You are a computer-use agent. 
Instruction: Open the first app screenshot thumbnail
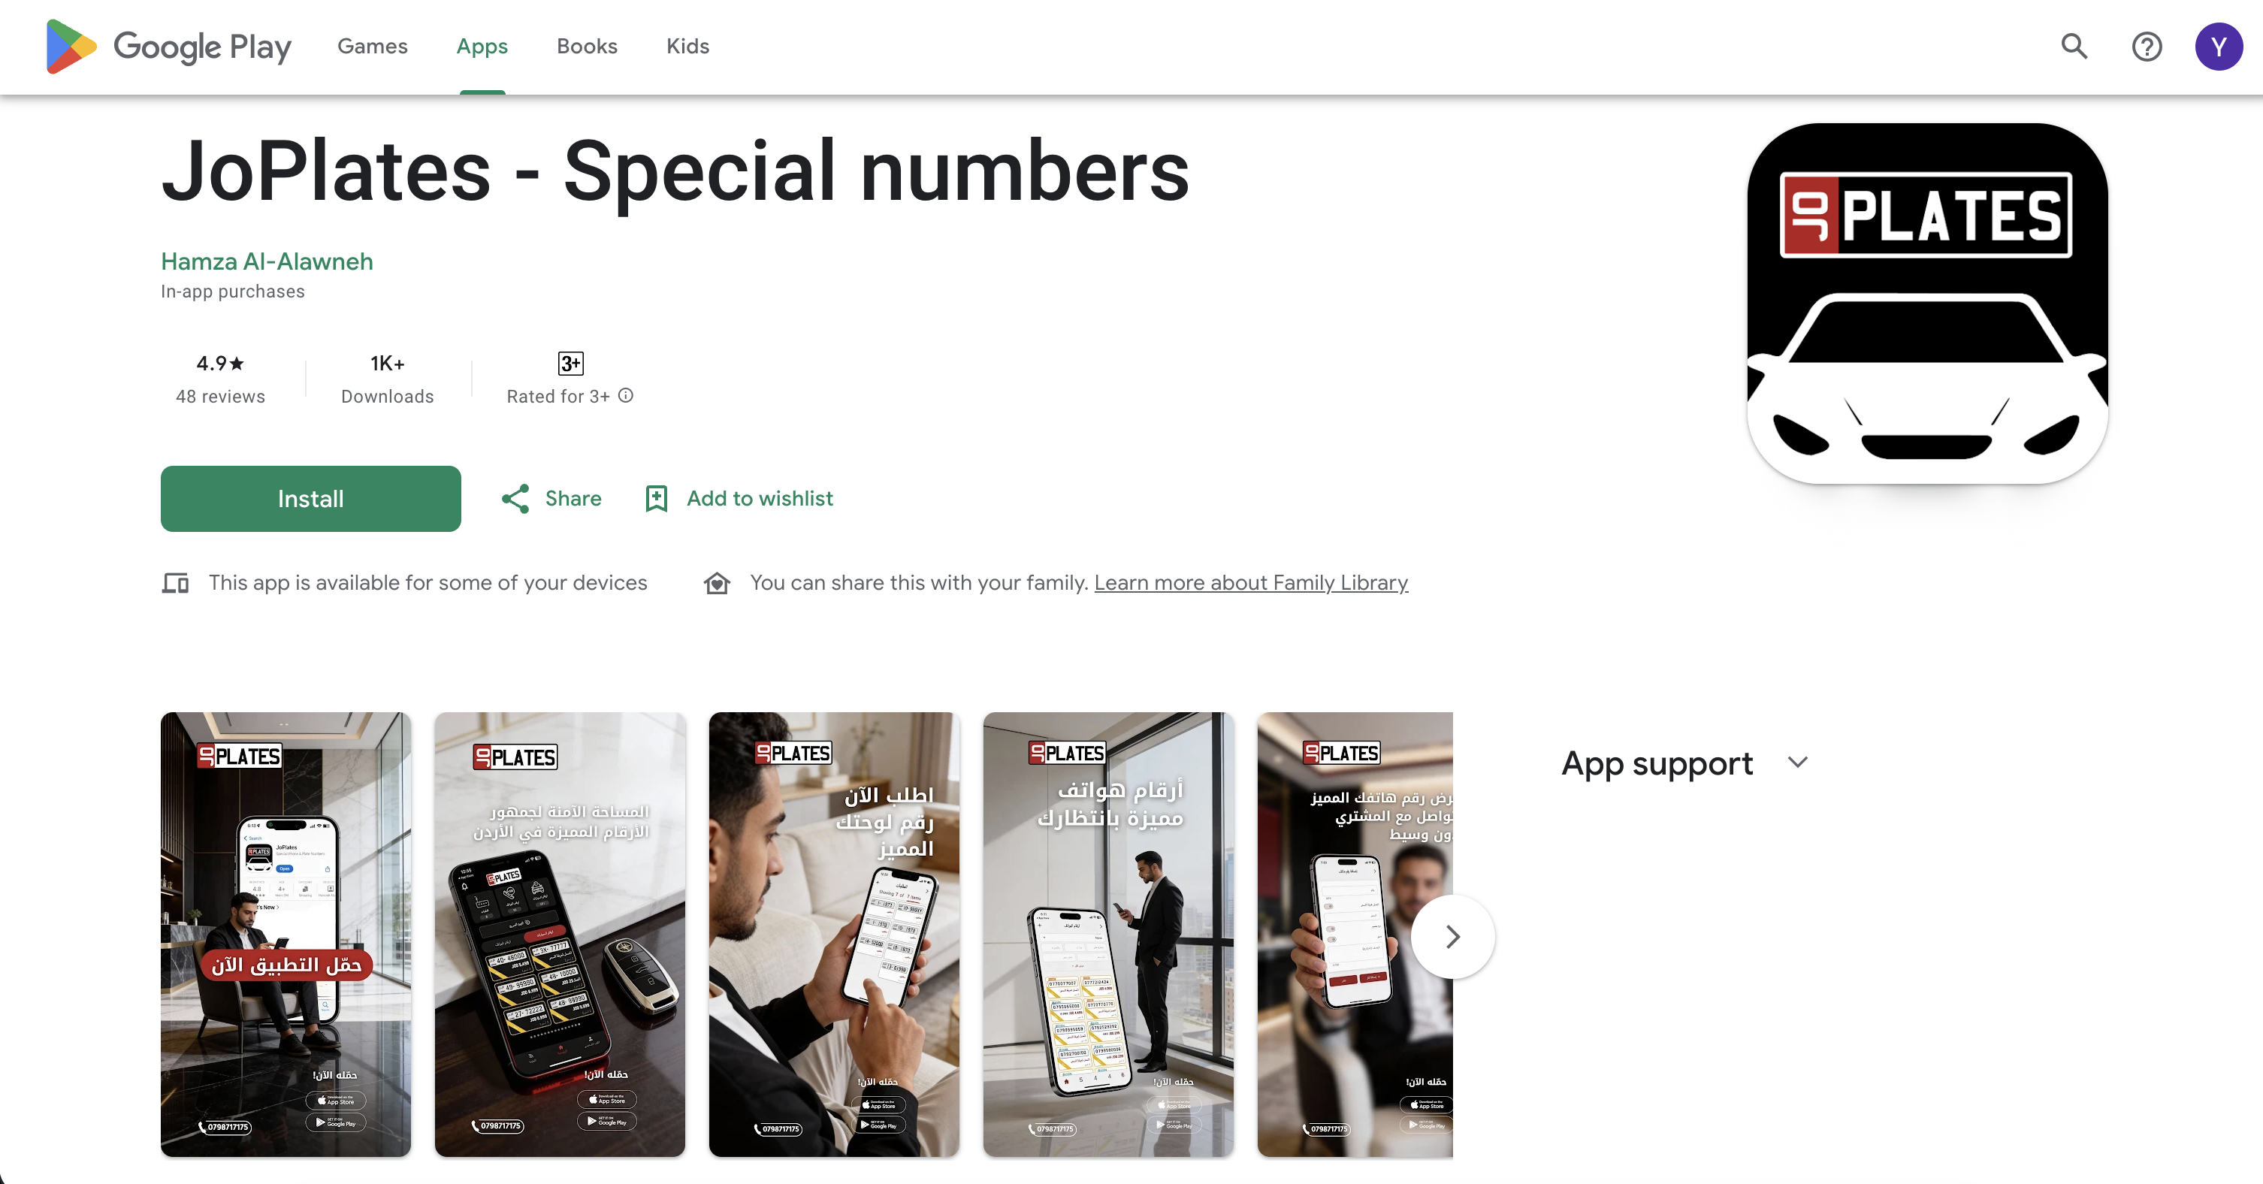pyautogui.click(x=286, y=934)
